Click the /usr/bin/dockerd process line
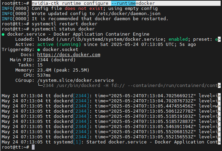 tap(130, 86)
